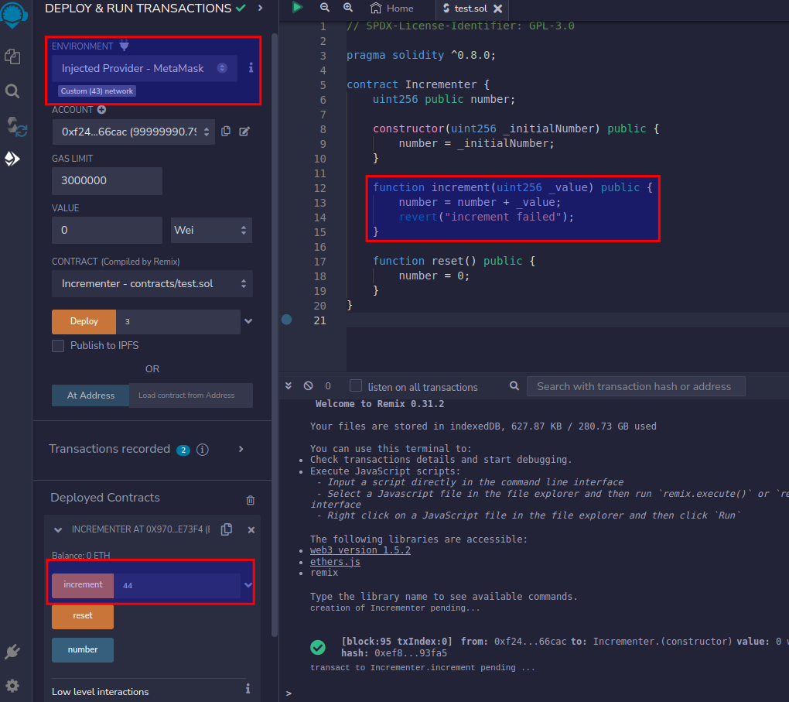The image size is (789, 702).
Task: Copy the account address
Action: 226,132
